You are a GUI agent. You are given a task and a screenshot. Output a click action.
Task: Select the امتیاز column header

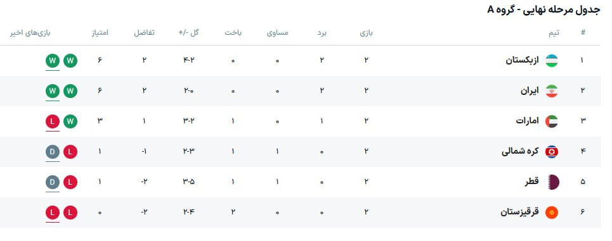click(x=99, y=33)
